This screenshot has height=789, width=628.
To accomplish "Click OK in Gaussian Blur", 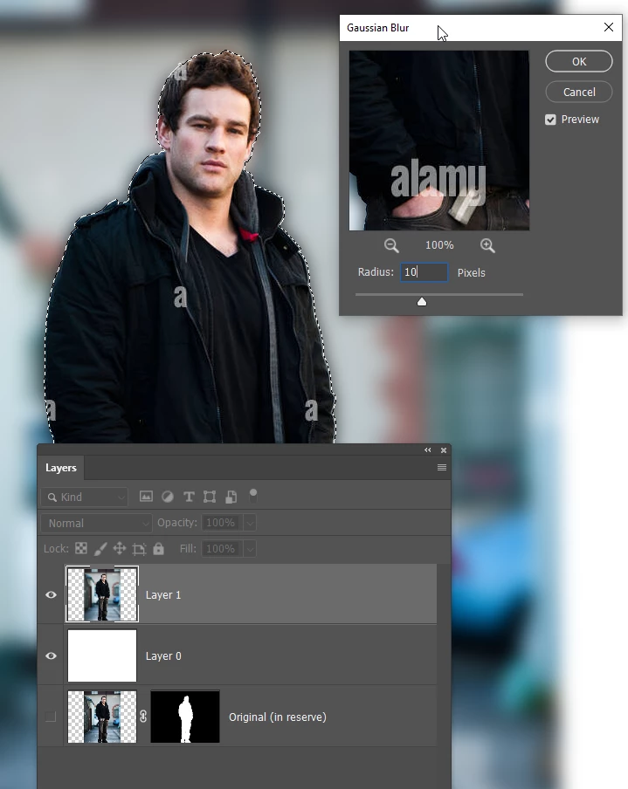I will click(x=578, y=61).
